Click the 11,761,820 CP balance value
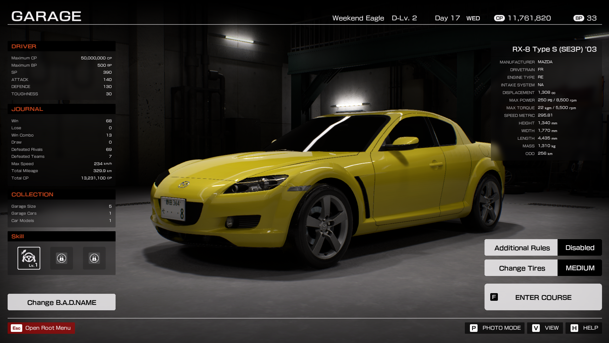 (x=529, y=18)
